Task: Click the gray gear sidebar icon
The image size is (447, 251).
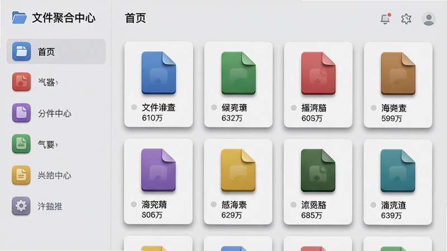Action: [x=21, y=206]
